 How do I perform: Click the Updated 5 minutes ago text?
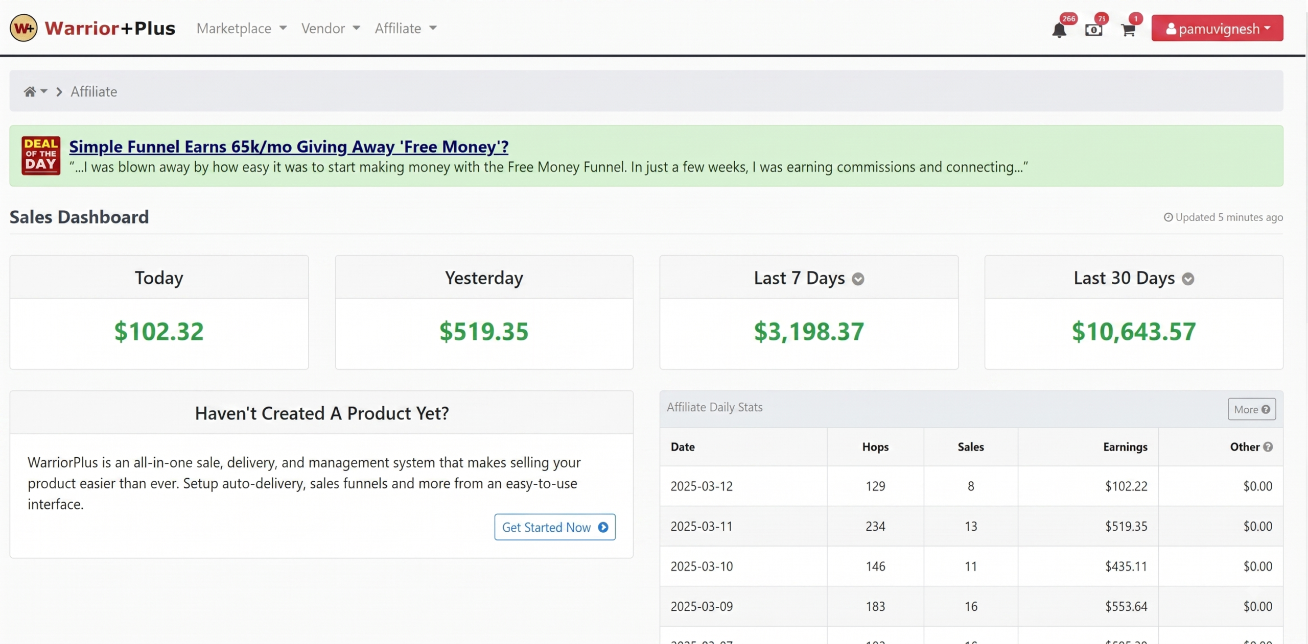point(1229,217)
